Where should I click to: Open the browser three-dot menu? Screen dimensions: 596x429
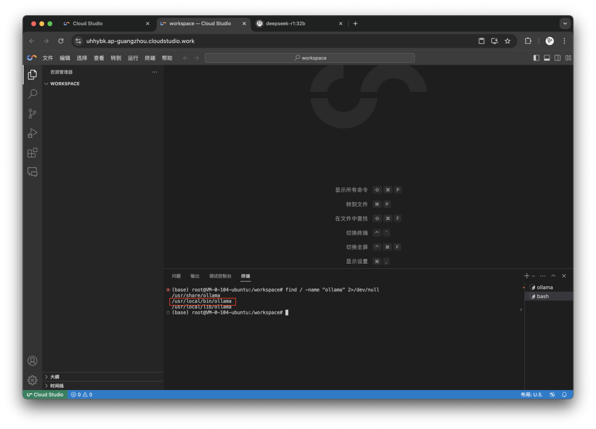[564, 41]
